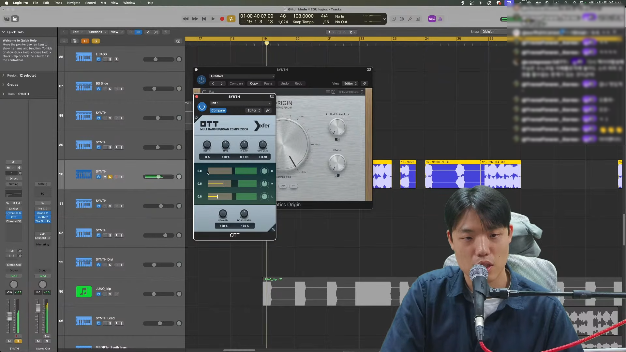Toggle Count-in 1234 button
This screenshot has width=626, height=352.
click(432, 19)
